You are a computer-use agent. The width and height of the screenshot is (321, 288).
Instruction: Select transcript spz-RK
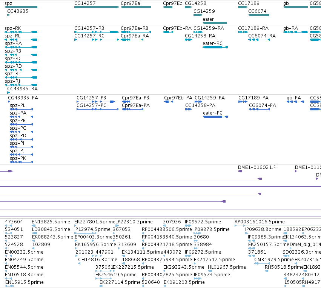click(x=13, y=28)
